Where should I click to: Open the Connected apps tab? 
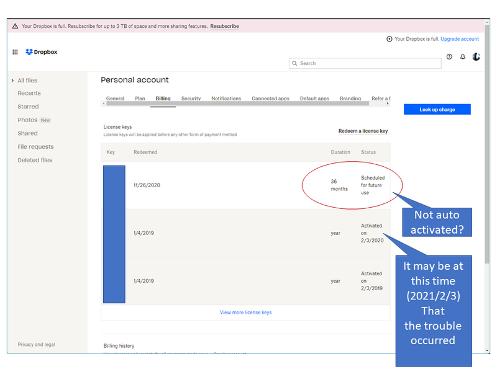tap(270, 99)
